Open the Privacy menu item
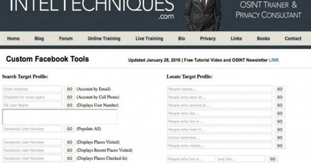 tap(208, 39)
